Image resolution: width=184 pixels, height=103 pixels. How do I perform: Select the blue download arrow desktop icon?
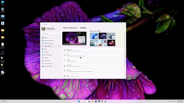[x=3, y=24]
